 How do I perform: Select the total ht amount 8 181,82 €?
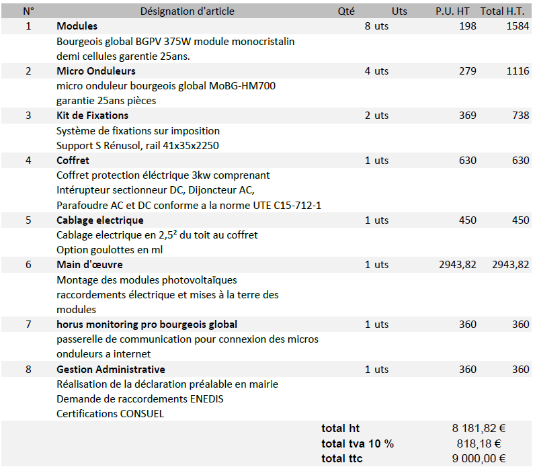click(x=479, y=429)
